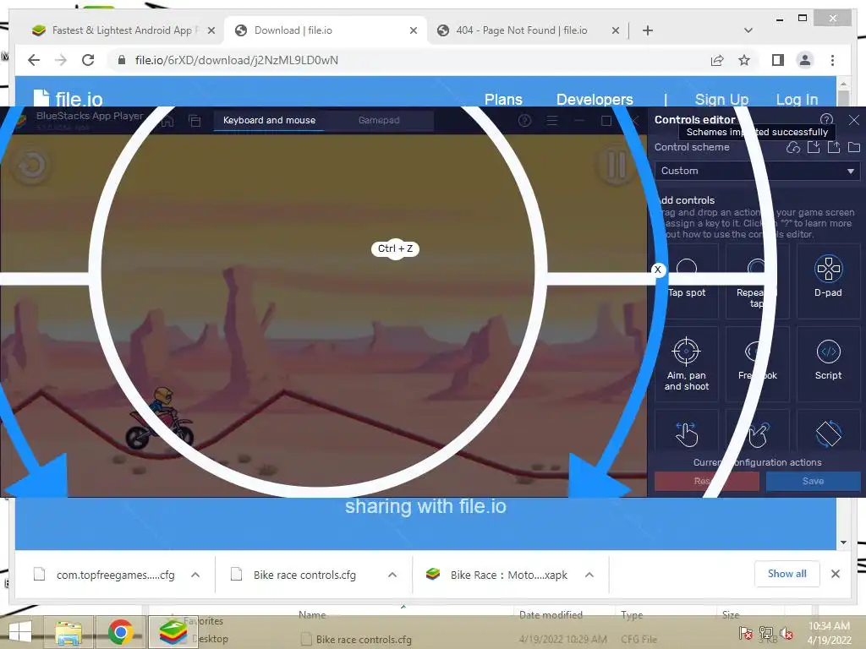866x649 pixels.
Task: Click the Chrome address bar URL
Action: point(237,60)
